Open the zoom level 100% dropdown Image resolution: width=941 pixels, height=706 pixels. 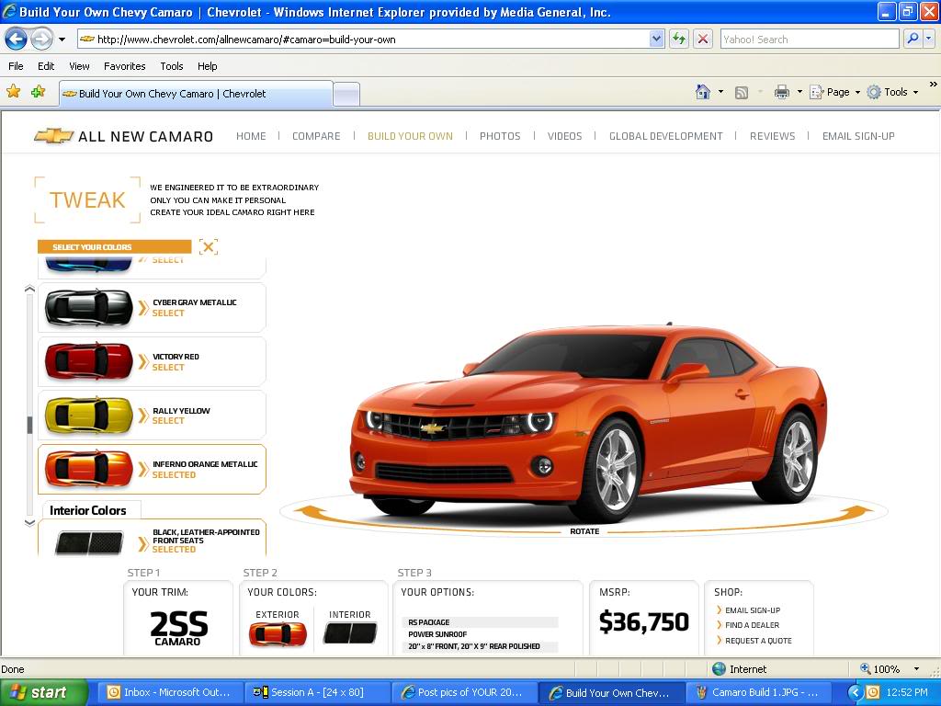coord(916,669)
